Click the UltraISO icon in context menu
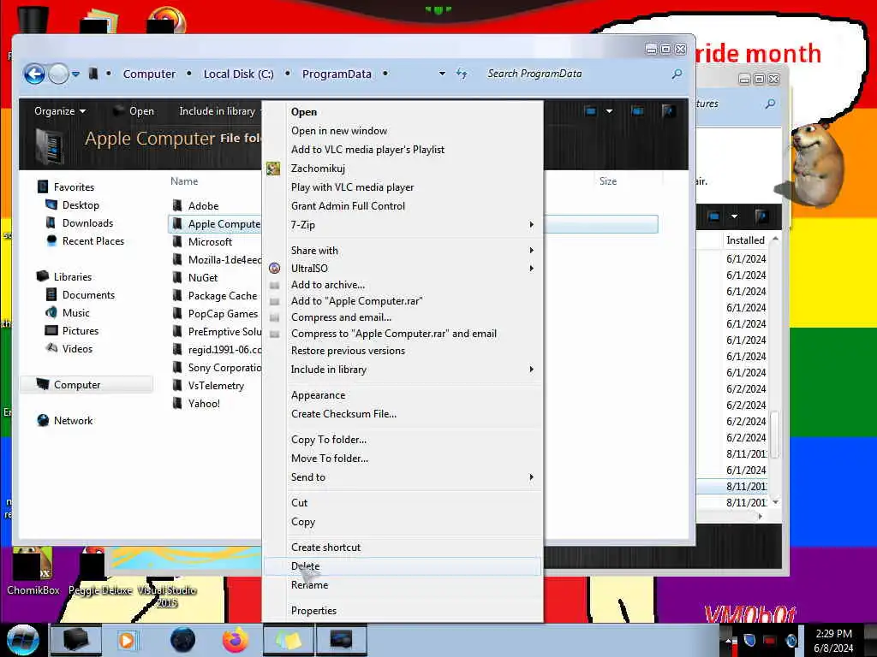 click(275, 268)
